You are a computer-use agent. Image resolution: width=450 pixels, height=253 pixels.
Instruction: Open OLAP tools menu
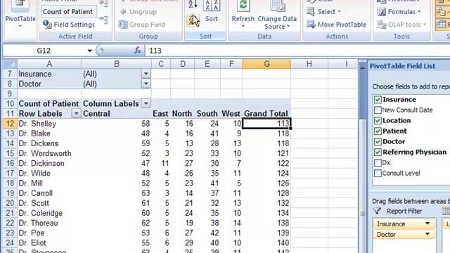click(401, 25)
